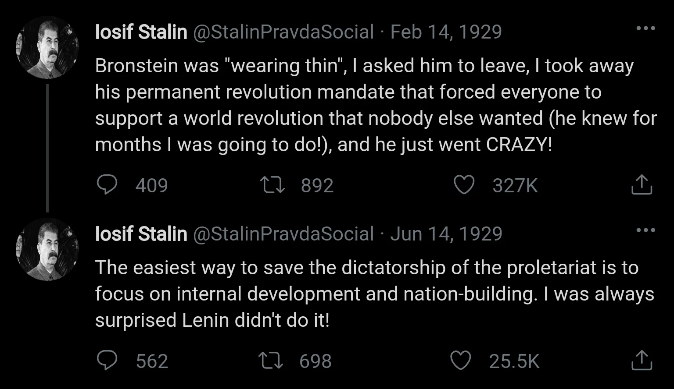
Task: Open the second tweet's profile avatar
Action: 47,249
